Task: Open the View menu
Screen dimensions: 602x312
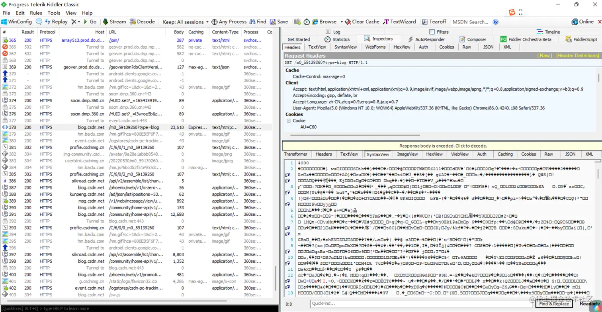Action: (71, 13)
